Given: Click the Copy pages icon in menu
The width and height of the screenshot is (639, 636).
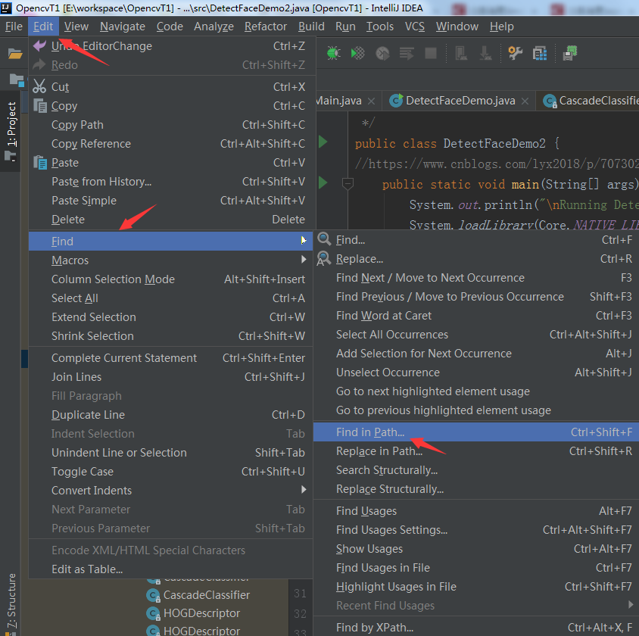Looking at the screenshot, I should 40,105.
